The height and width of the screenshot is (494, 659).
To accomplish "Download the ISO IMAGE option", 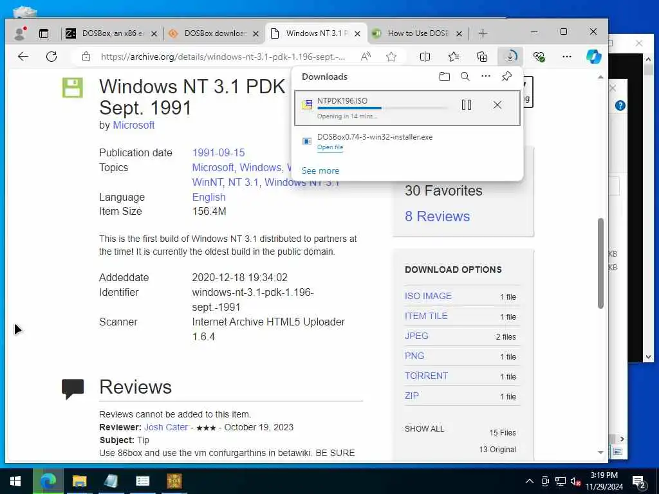I will [x=428, y=296].
